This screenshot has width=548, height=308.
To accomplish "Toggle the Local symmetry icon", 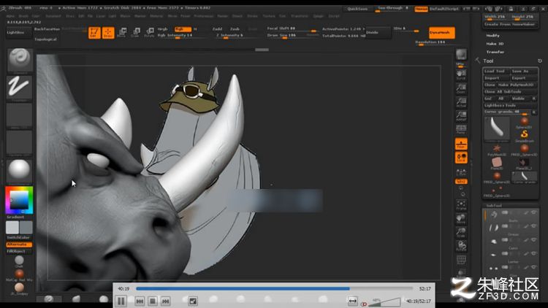I will coord(461,158).
